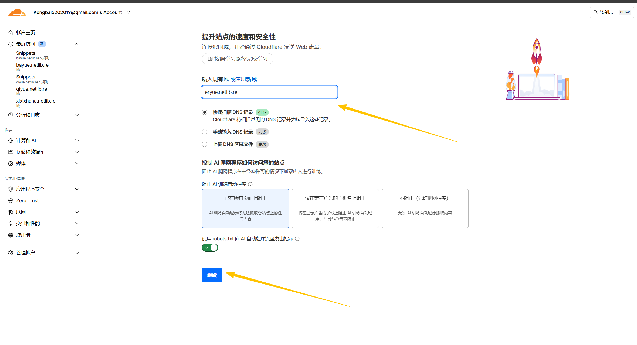Click the gear icon for 管理帐户
This screenshot has width=637, height=345.
(11, 253)
